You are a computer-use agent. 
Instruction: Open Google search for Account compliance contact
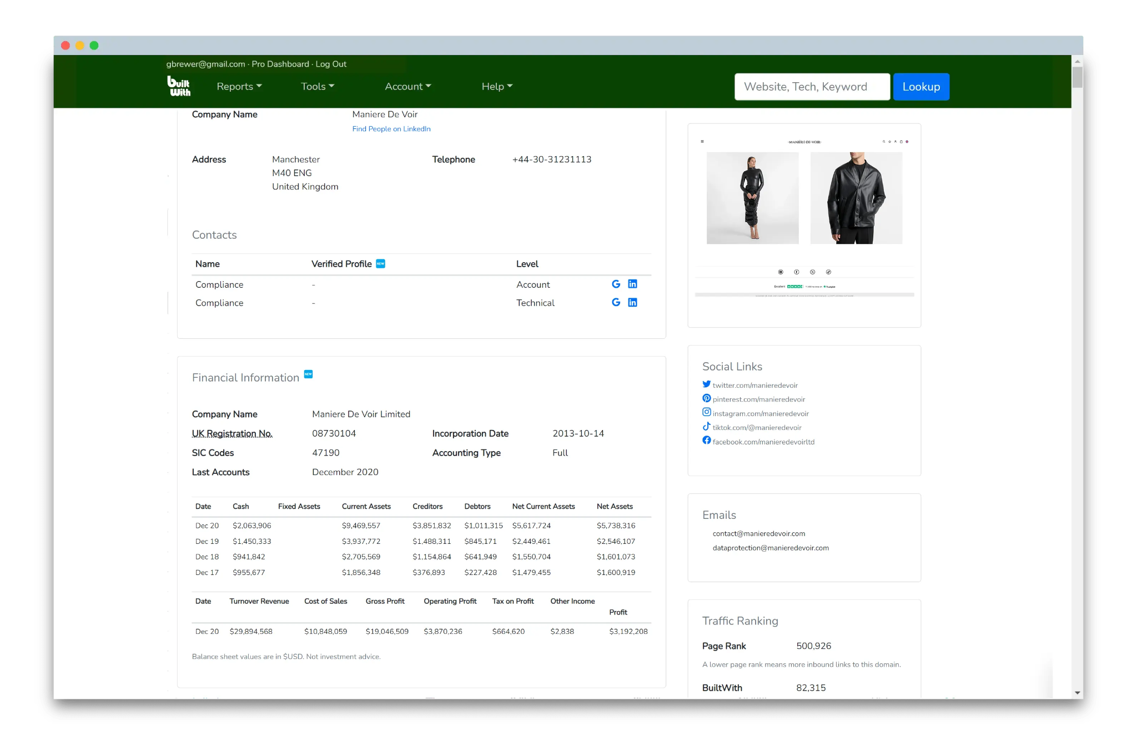coord(616,284)
